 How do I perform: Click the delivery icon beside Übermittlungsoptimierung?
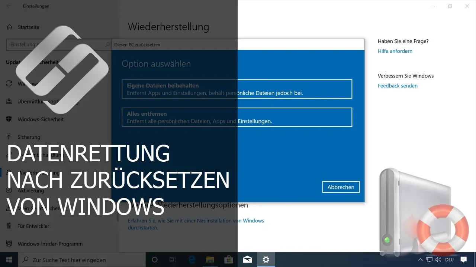click(9, 101)
